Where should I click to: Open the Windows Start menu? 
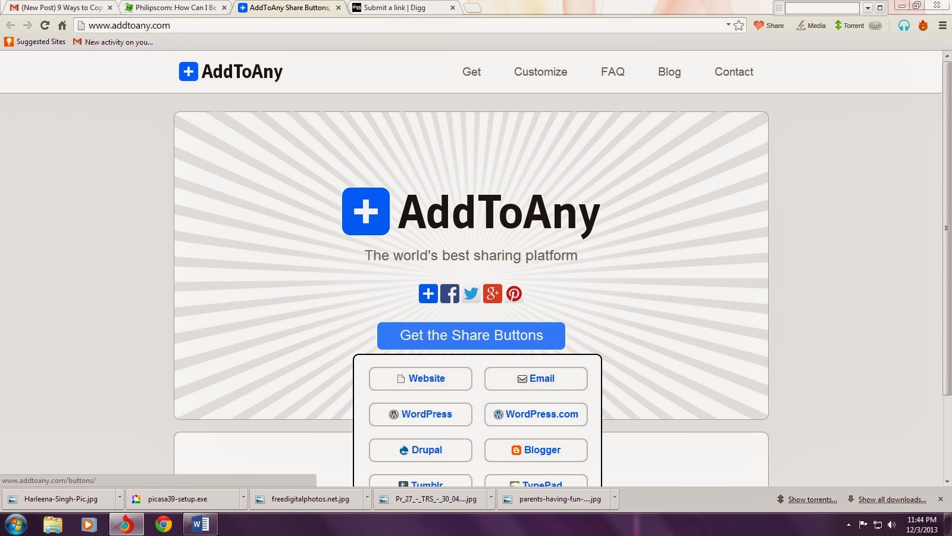(x=16, y=525)
